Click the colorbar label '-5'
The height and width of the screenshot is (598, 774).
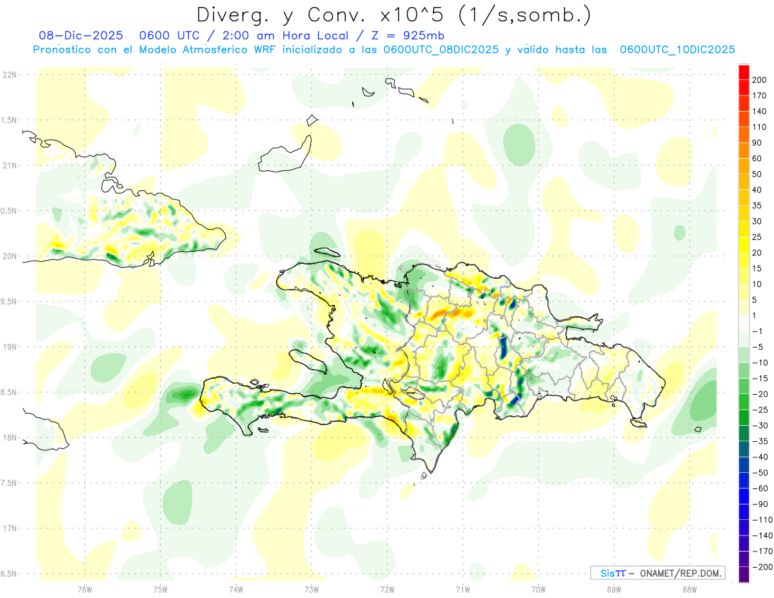coord(757,347)
